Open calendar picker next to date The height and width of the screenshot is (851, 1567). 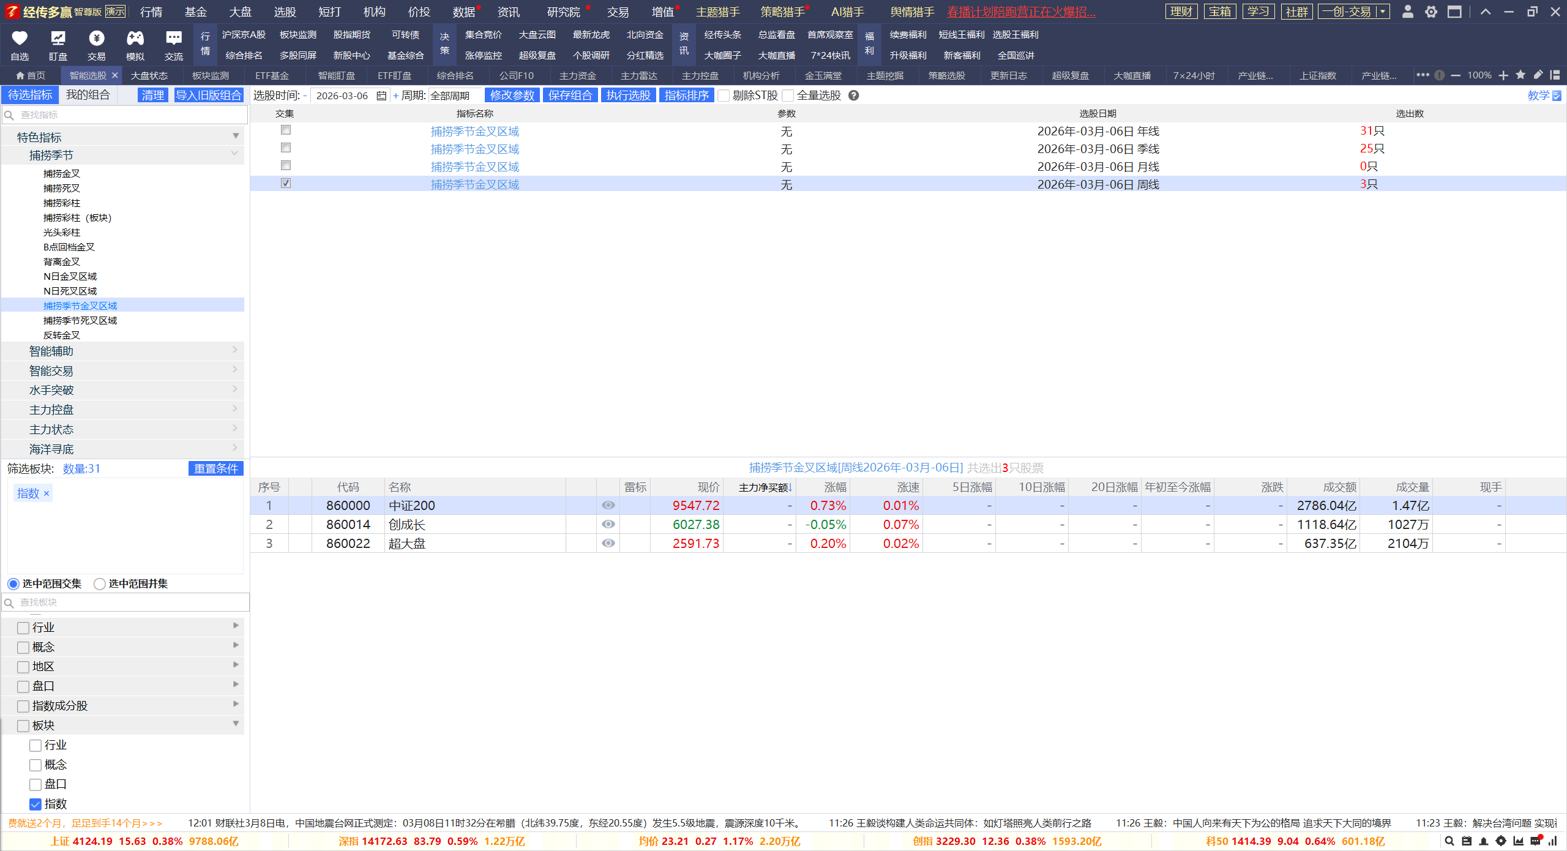(381, 96)
